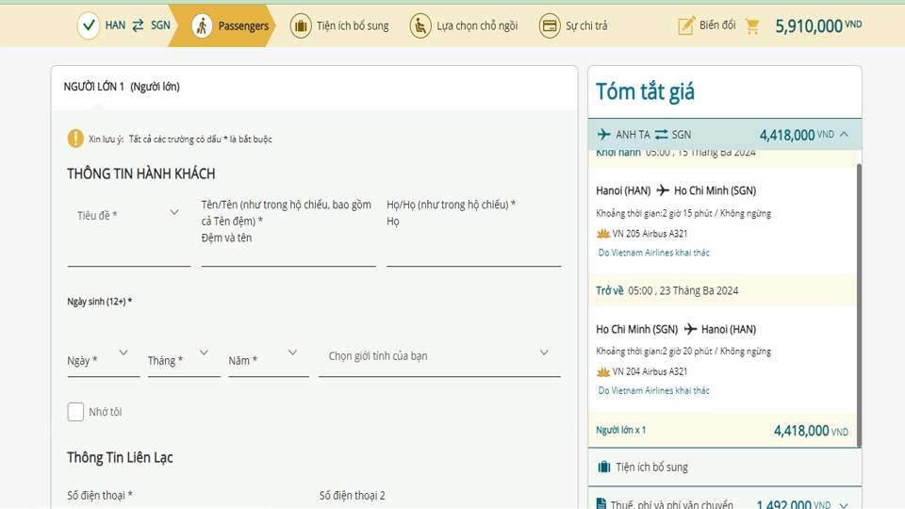Click the round-trip arrows icon between HAN and SGN
This screenshot has height=509, width=905.
point(138,25)
